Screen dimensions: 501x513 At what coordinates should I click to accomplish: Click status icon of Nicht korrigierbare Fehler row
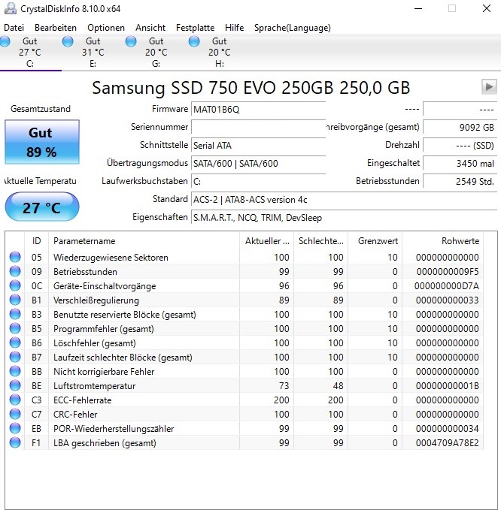[15, 371]
